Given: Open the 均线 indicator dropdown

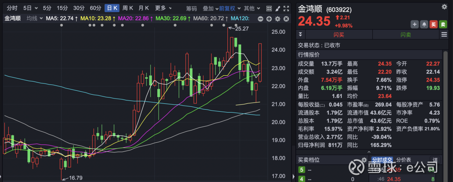Looking at the screenshot, I should pyautogui.click(x=35, y=19).
